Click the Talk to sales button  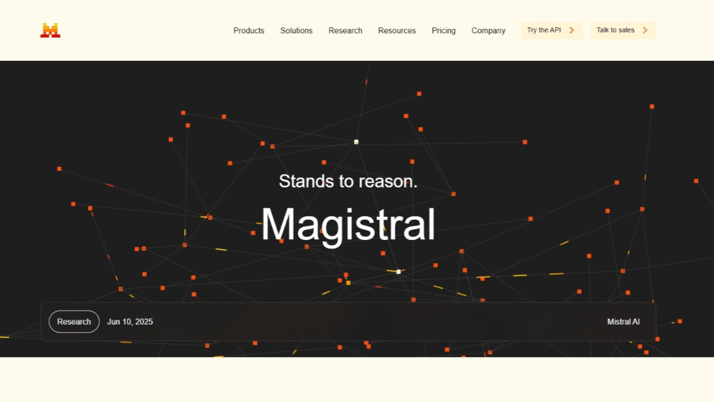tap(623, 30)
